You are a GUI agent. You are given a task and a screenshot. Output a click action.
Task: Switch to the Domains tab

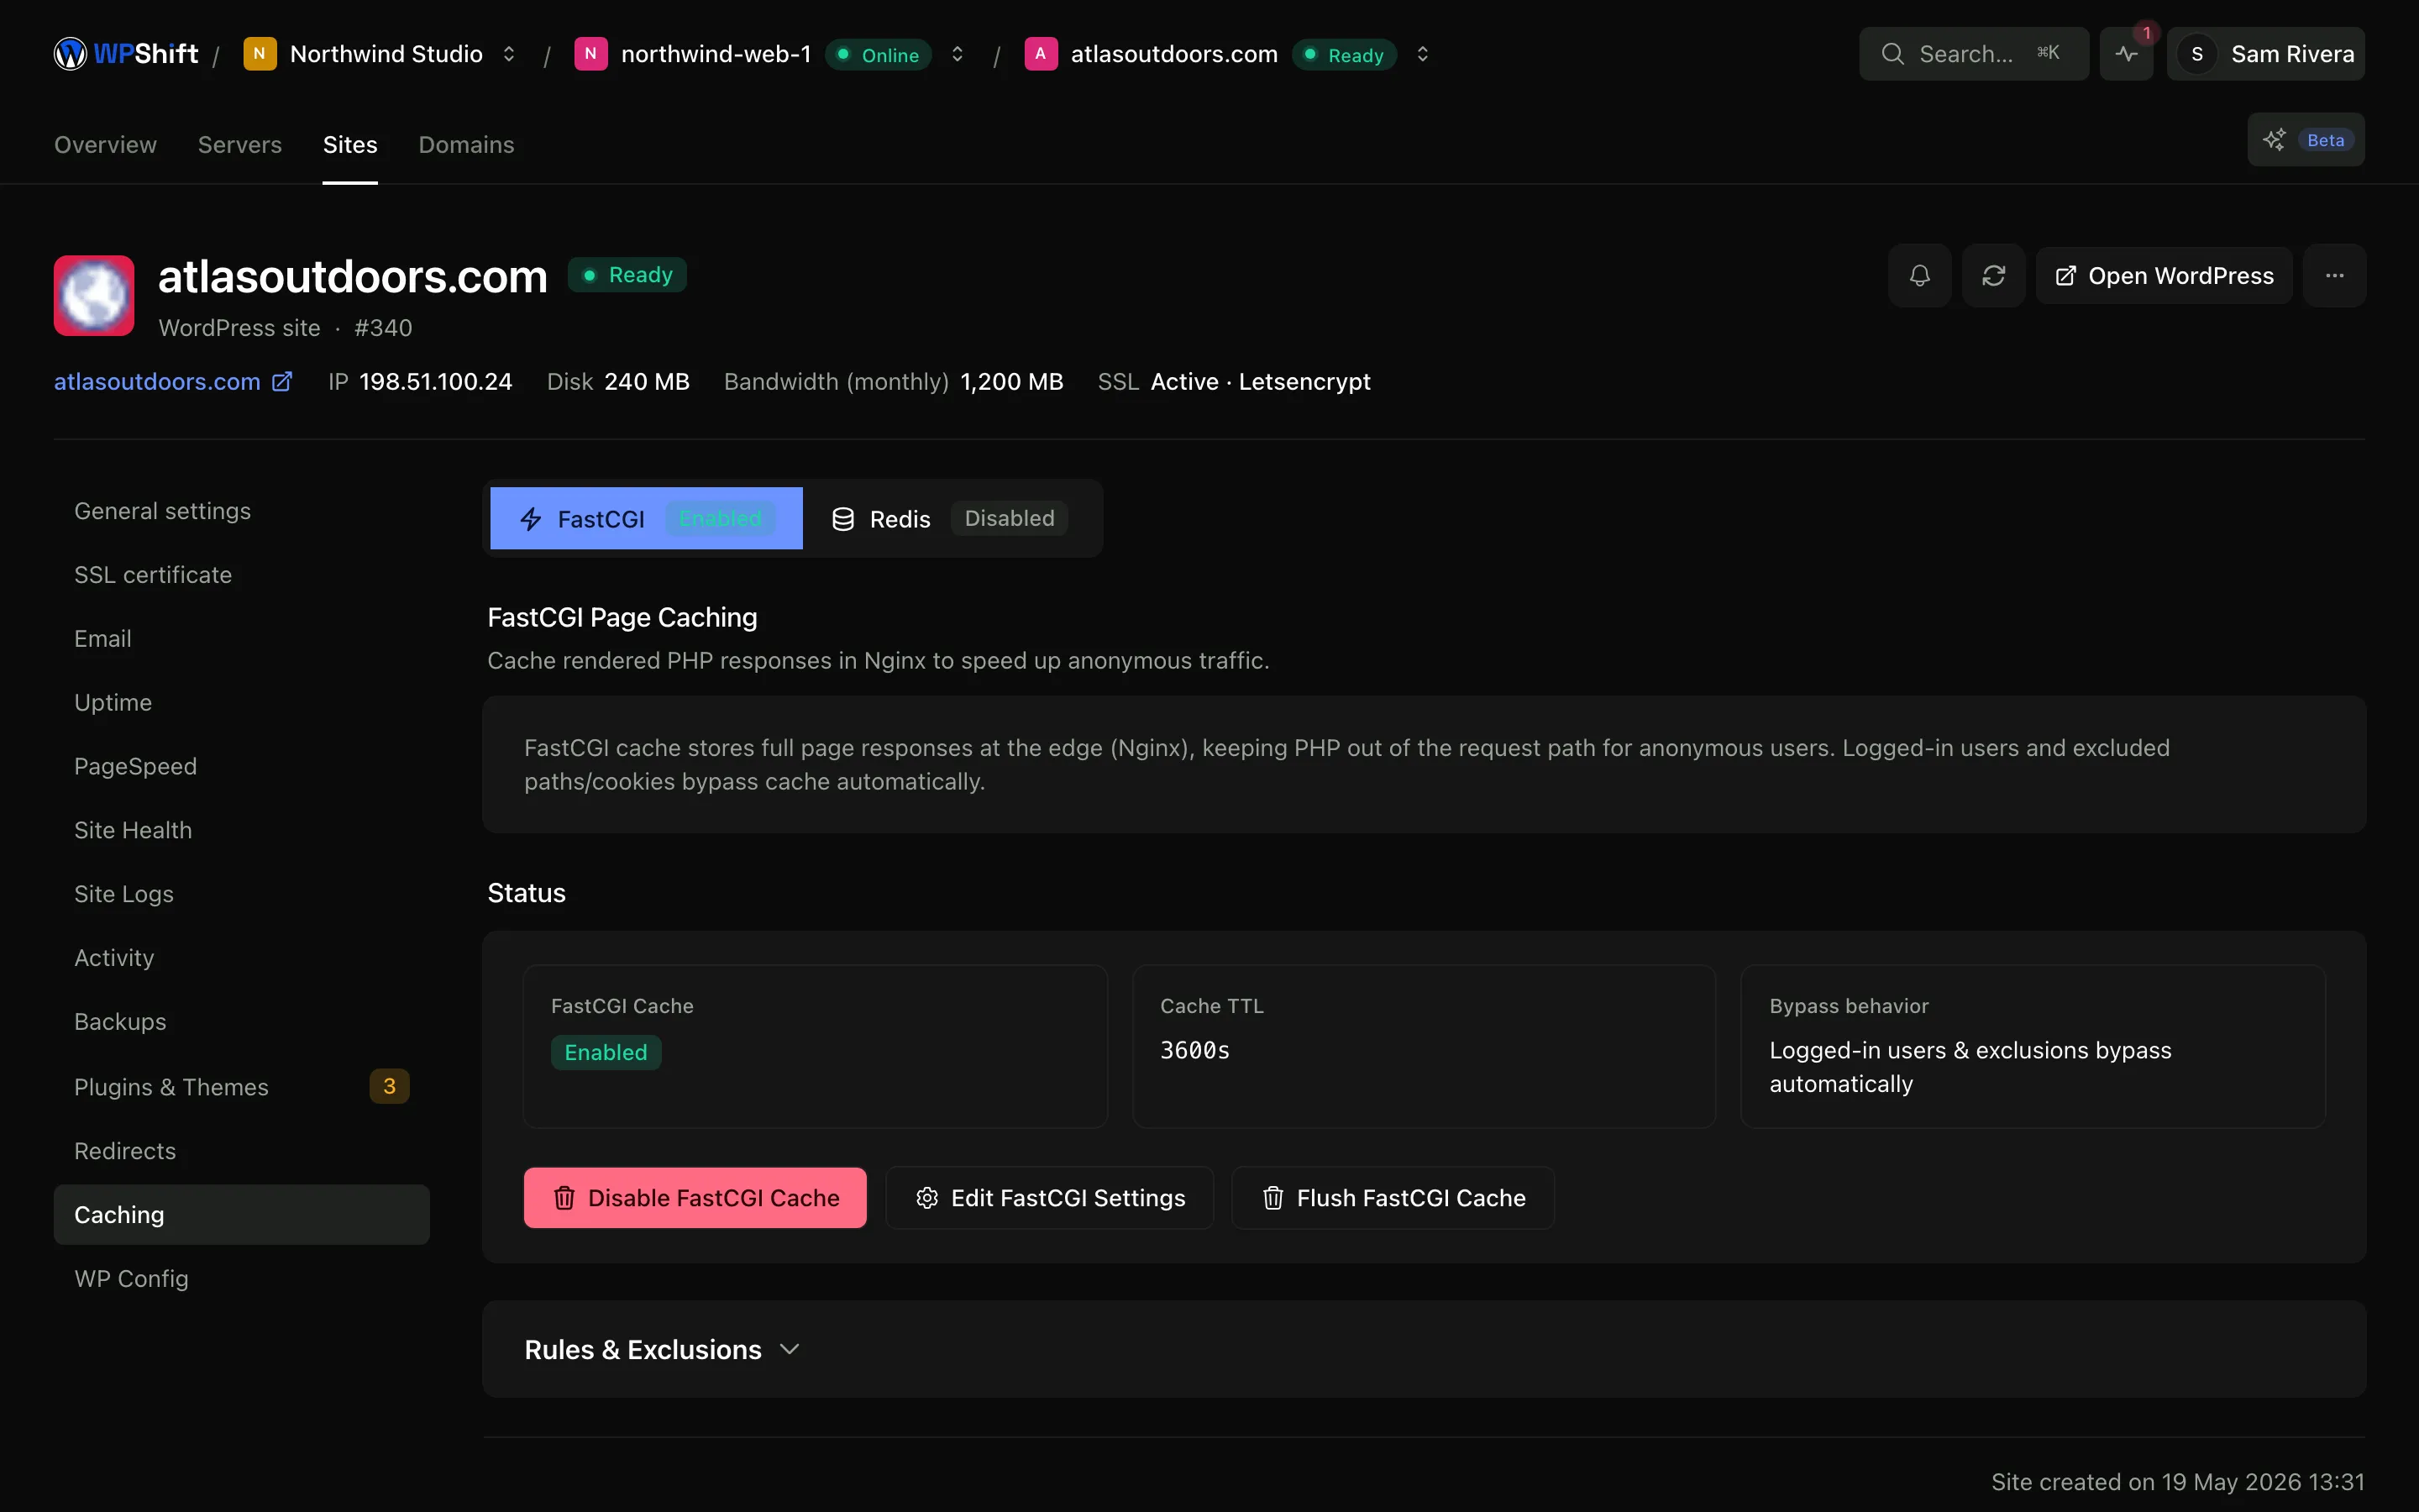[x=467, y=144]
